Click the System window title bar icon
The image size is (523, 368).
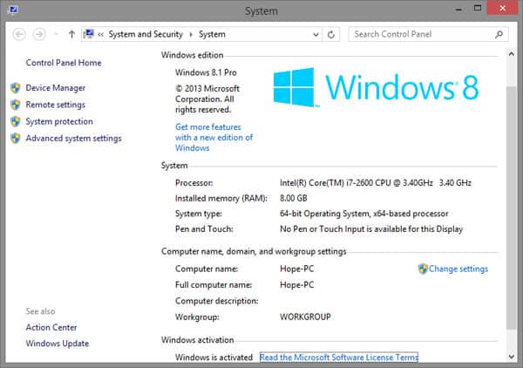(13, 10)
